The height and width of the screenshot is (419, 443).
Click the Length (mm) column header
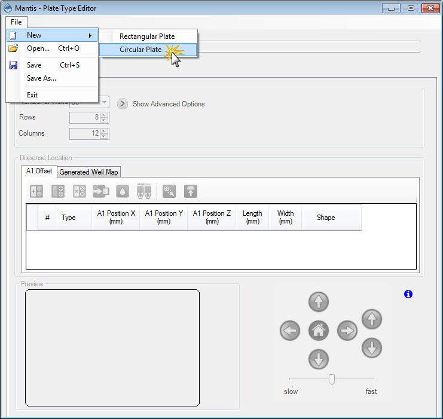pos(252,217)
